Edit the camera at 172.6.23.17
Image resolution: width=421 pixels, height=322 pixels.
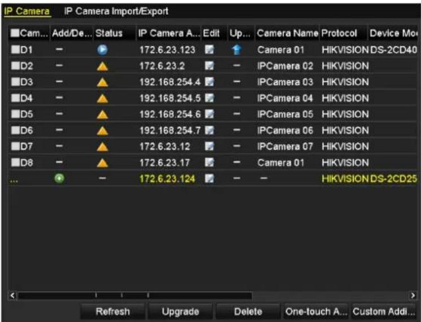tap(210, 162)
